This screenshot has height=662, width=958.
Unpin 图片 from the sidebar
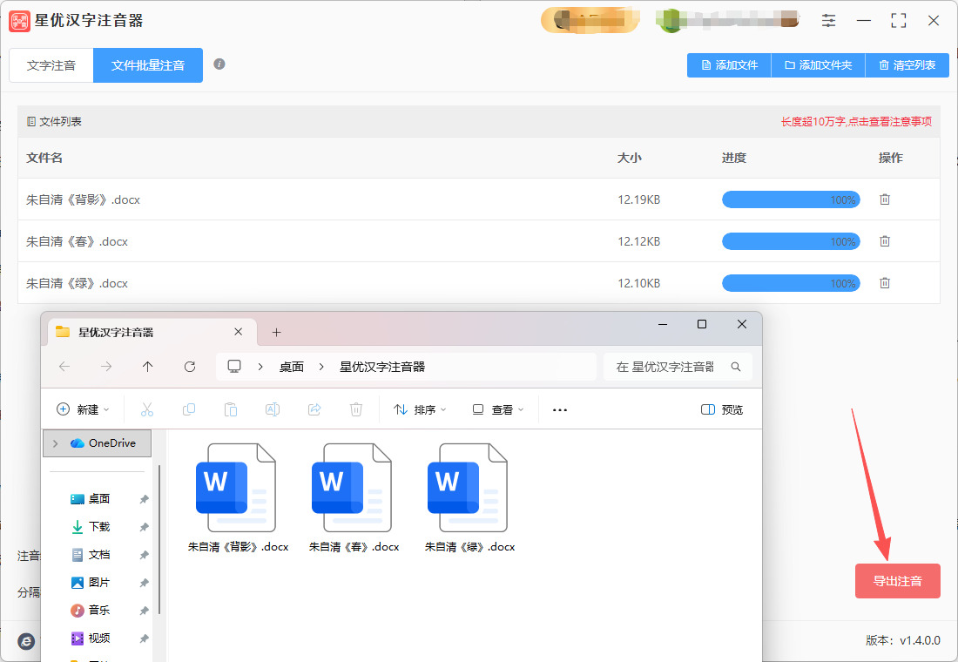[x=145, y=582]
